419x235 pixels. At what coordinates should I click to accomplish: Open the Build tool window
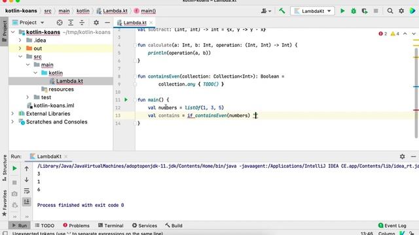click(x=173, y=225)
